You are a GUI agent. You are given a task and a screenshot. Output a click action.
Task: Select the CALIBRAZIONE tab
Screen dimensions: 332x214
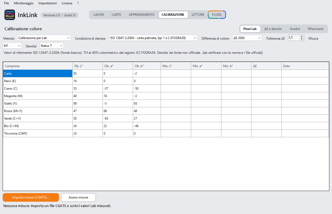tap(173, 15)
